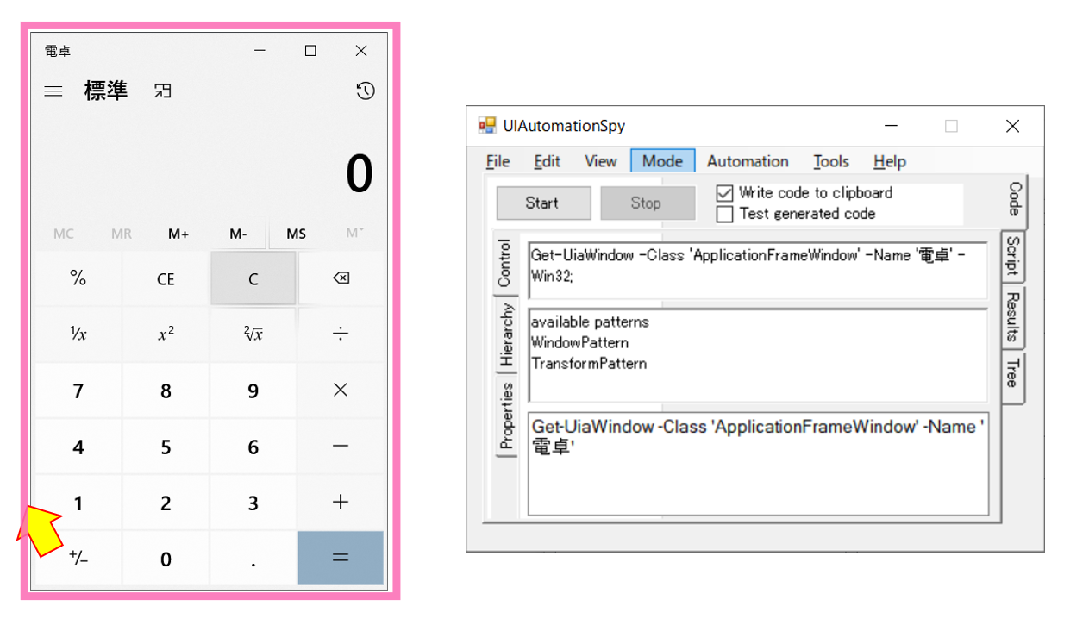The width and height of the screenshot is (1089, 625).
Task: Click the square root key
Action: click(253, 334)
